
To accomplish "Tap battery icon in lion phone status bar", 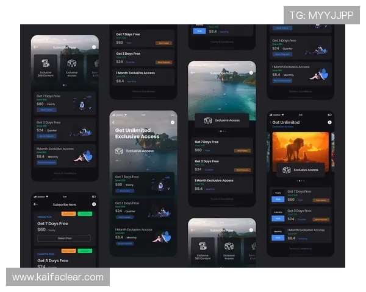I will pyautogui.click(x=329, y=115).
